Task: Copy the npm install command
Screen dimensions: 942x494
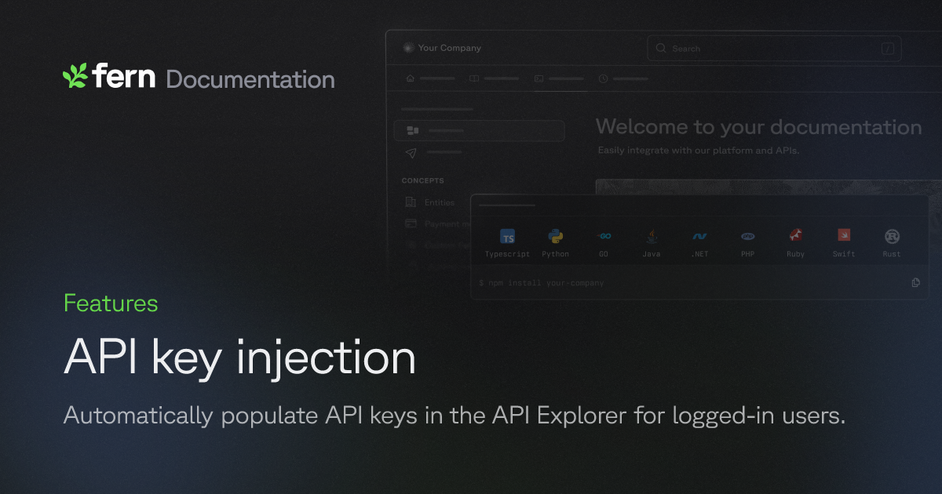Action: pyautogui.click(x=915, y=282)
